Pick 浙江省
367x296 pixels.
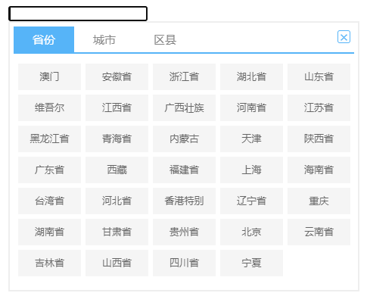[184, 76]
